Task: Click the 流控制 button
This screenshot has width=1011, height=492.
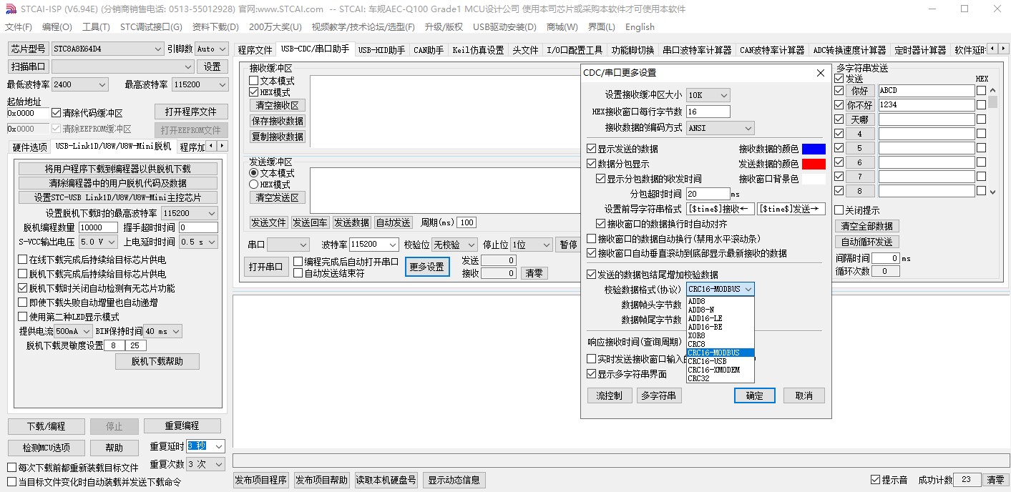Action: click(x=608, y=395)
